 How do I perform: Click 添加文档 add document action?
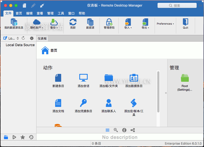58,106
